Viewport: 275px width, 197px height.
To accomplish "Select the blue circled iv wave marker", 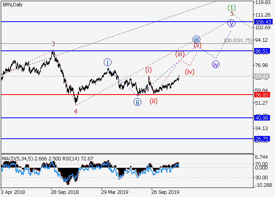I will pos(216,64).
